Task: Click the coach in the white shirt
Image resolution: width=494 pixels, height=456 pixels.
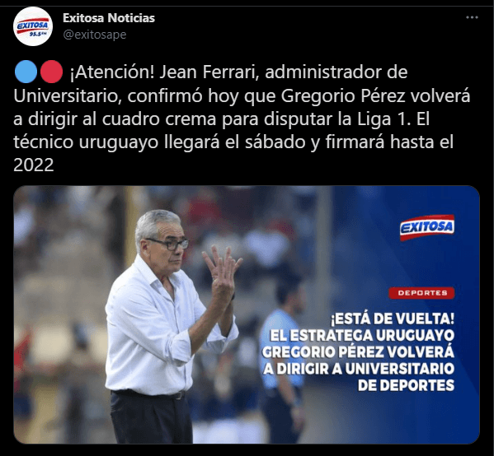Action: [167, 327]
